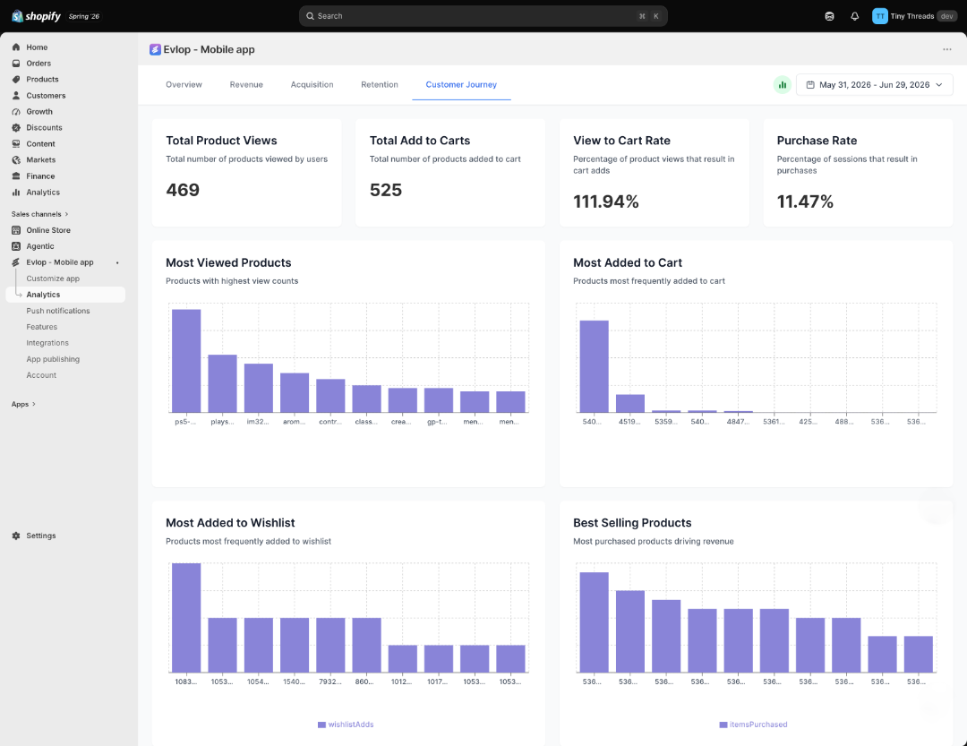Expand the Apps section
Viewport: 967px width, 746px height.
[23, 404]
